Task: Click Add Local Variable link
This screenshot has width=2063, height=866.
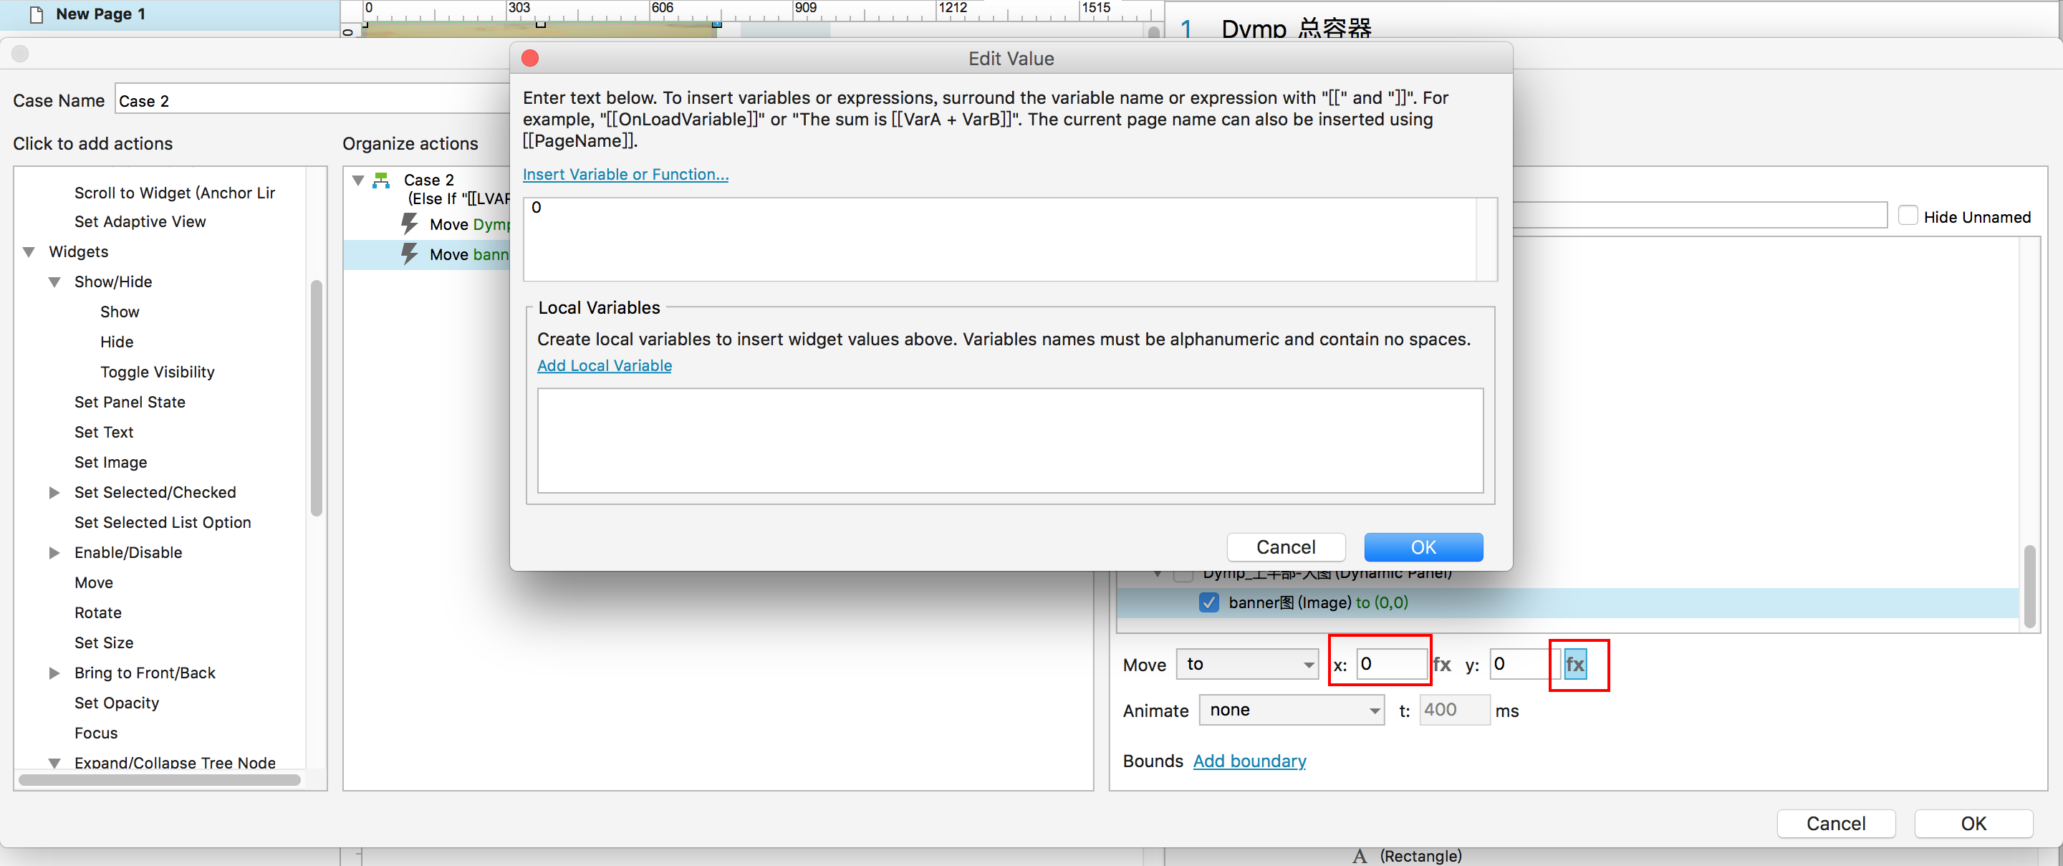Action: click(604, 365)
